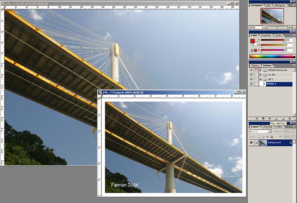Click the Begin recording circle in Actions
Image resolution: width=297 pixels, height=203 pixels.
(263, 119)
